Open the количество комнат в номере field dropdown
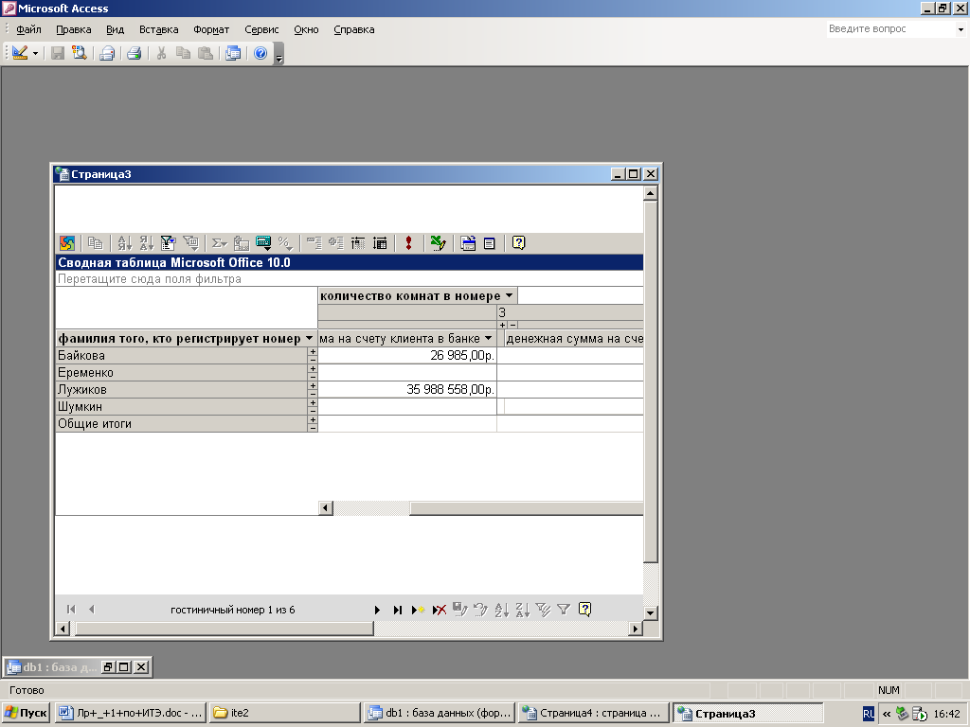The width and height of the screenshot is (970, 727). 509,295
